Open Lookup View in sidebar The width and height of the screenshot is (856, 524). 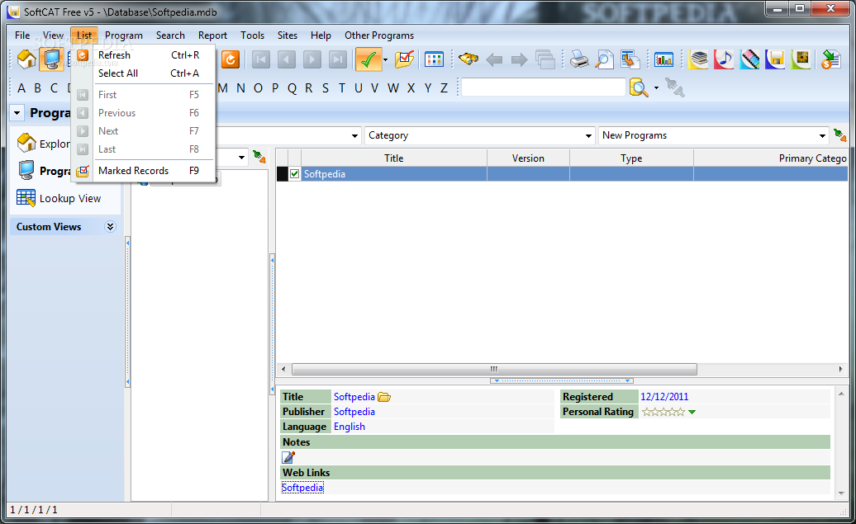[x=59, y=199]
